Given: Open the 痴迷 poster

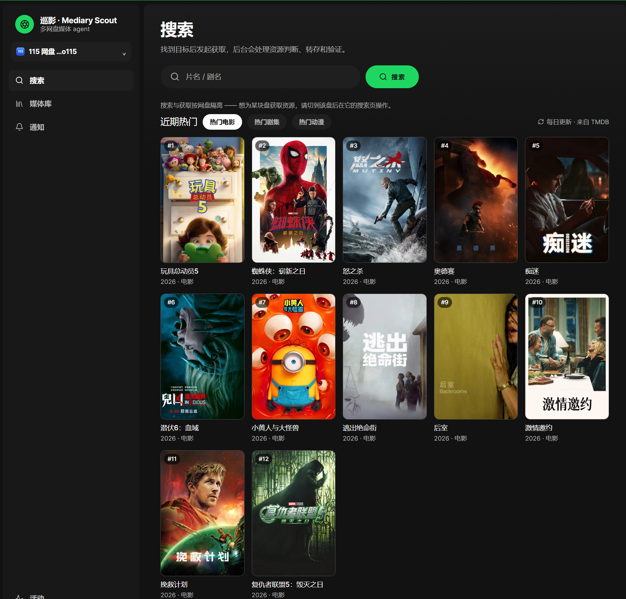Looking at the screenshot, I should [567, 200].
